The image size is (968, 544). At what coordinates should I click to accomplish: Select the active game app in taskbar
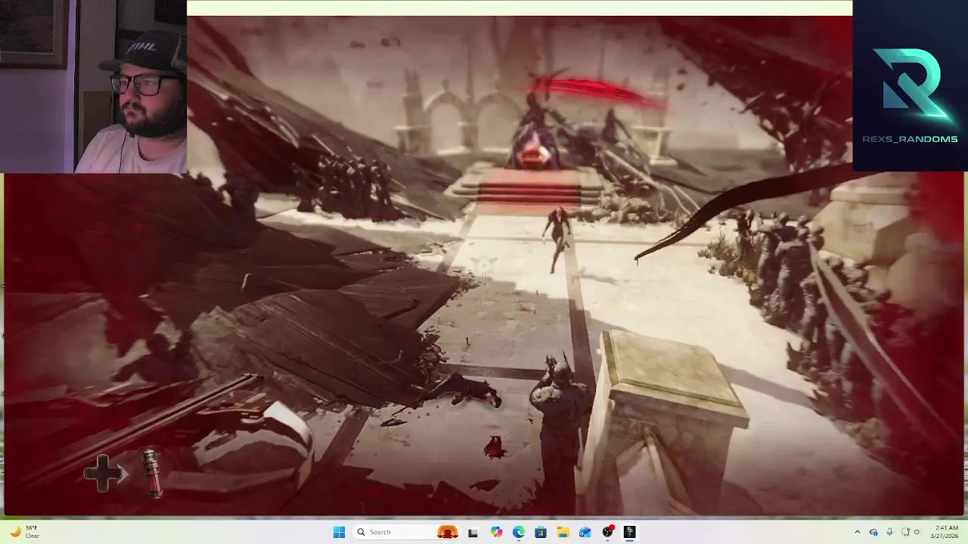(629, 532)
